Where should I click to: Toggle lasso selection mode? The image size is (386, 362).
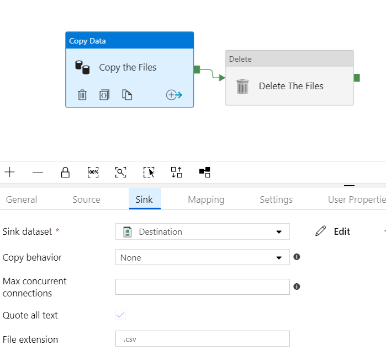coord(149,172)
